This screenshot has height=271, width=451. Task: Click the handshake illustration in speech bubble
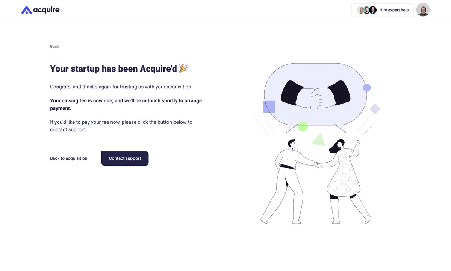tap(316, 95)
